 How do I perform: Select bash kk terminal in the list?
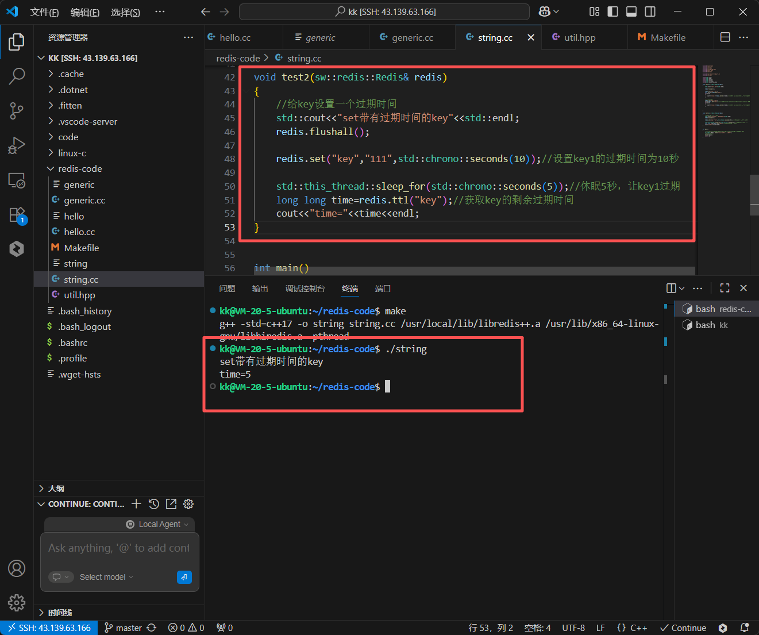click(x=716, y=325)
